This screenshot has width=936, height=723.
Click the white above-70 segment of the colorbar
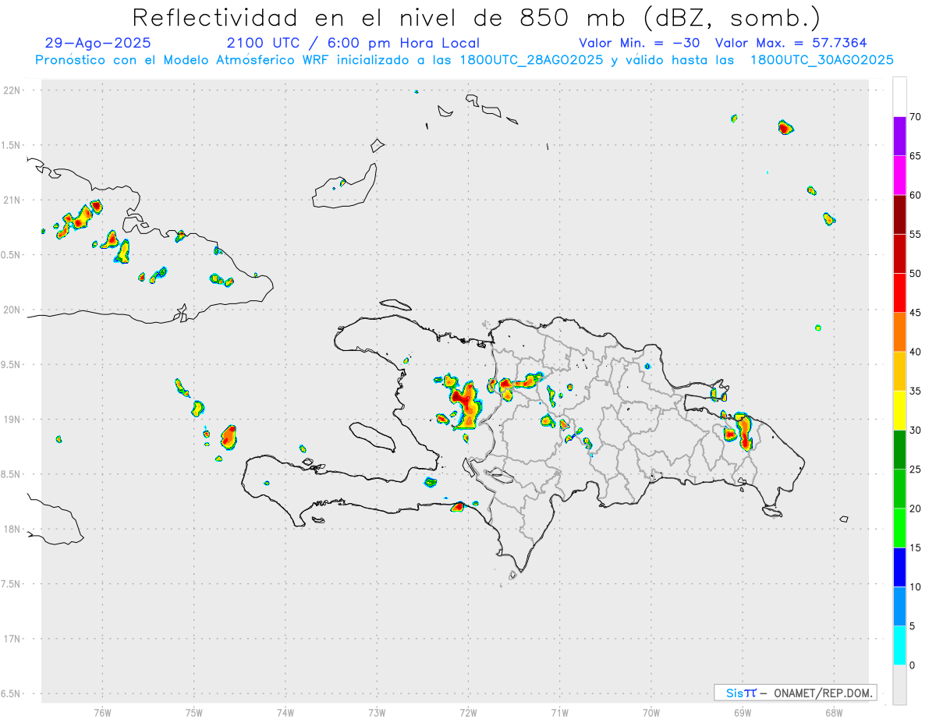[x=899, y=97]
